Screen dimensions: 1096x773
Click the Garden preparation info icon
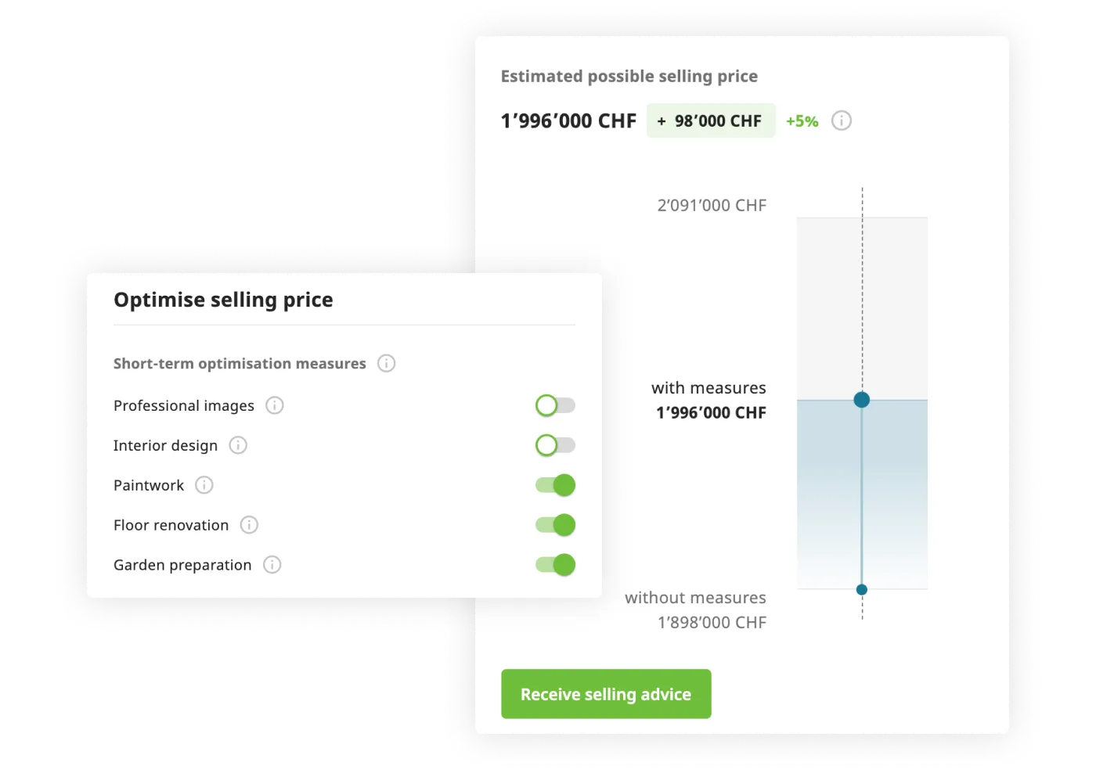(x=272, y=565)
